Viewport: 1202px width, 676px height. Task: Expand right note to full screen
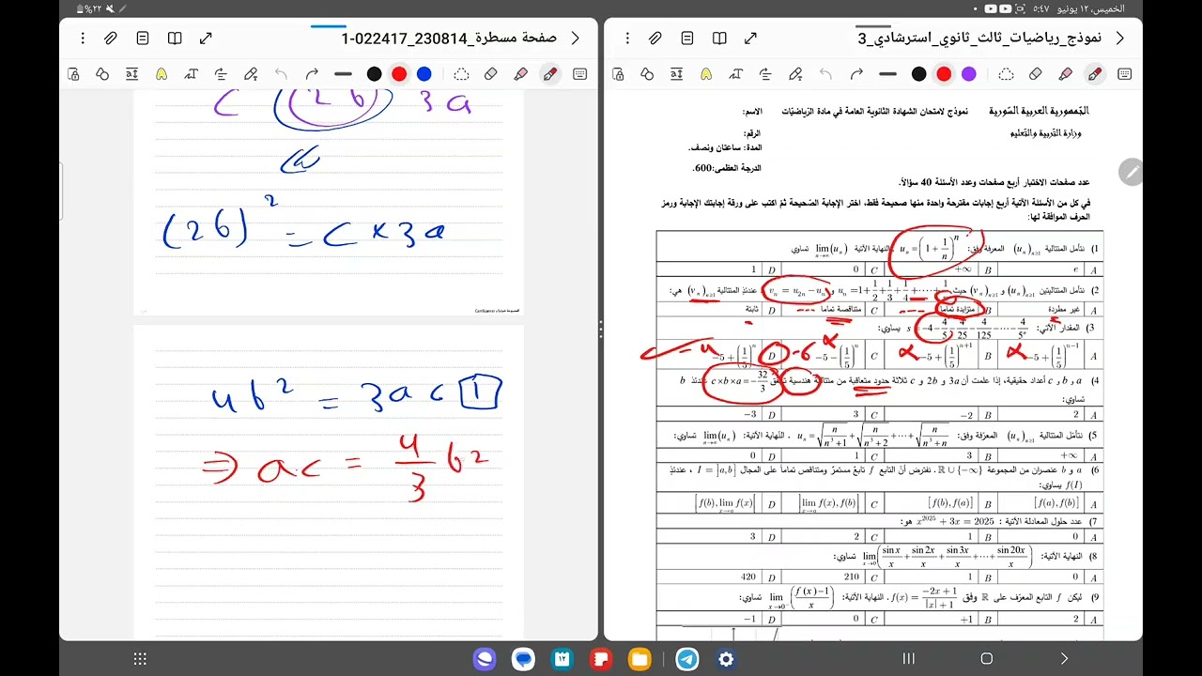click(751, 38)
